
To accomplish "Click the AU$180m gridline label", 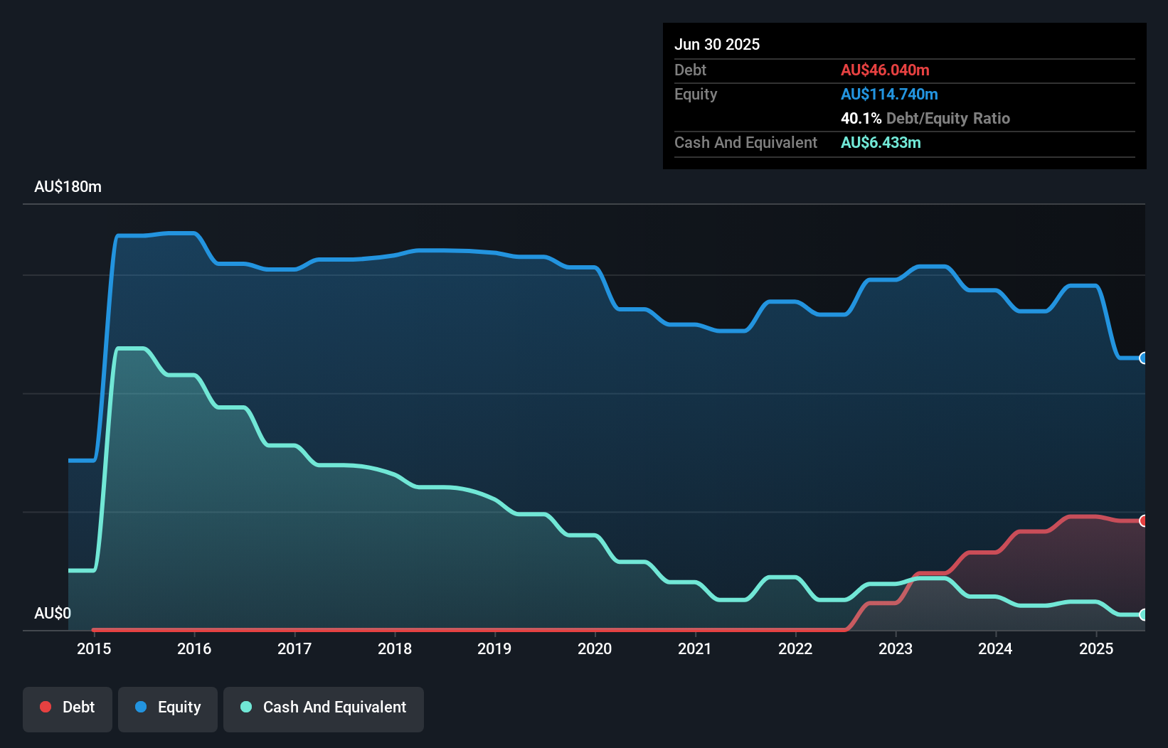I will coord(68,186).
